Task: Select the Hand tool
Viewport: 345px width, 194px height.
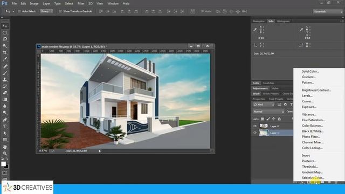Action: (x=5, y=147)
